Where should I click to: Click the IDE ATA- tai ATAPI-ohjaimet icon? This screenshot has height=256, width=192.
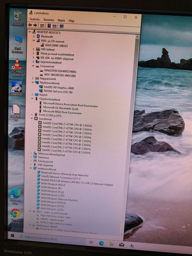[x=38, y=58]
